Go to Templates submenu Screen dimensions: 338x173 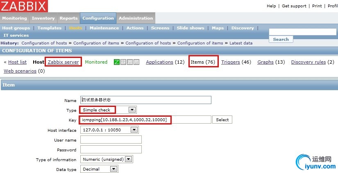point(49,28)
